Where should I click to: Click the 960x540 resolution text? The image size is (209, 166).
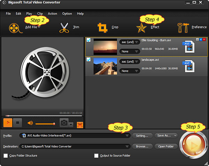(160, 49)
